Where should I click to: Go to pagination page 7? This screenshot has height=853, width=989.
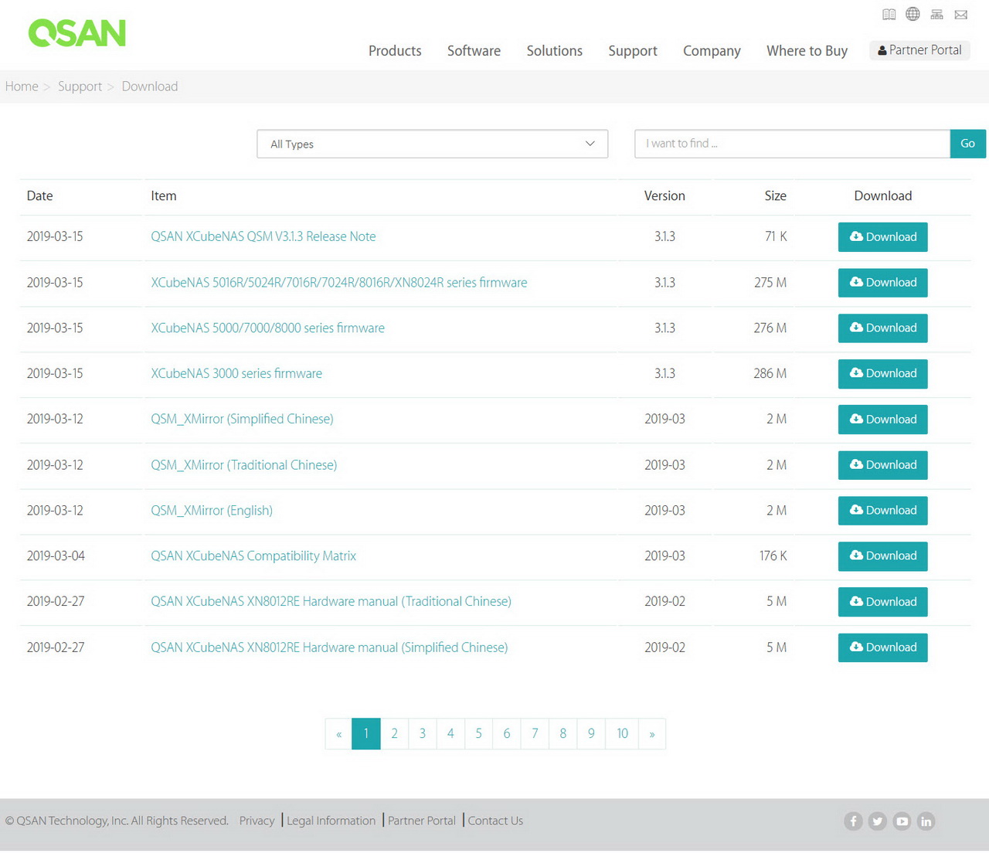pyautogui.click(x=535, y=734)
